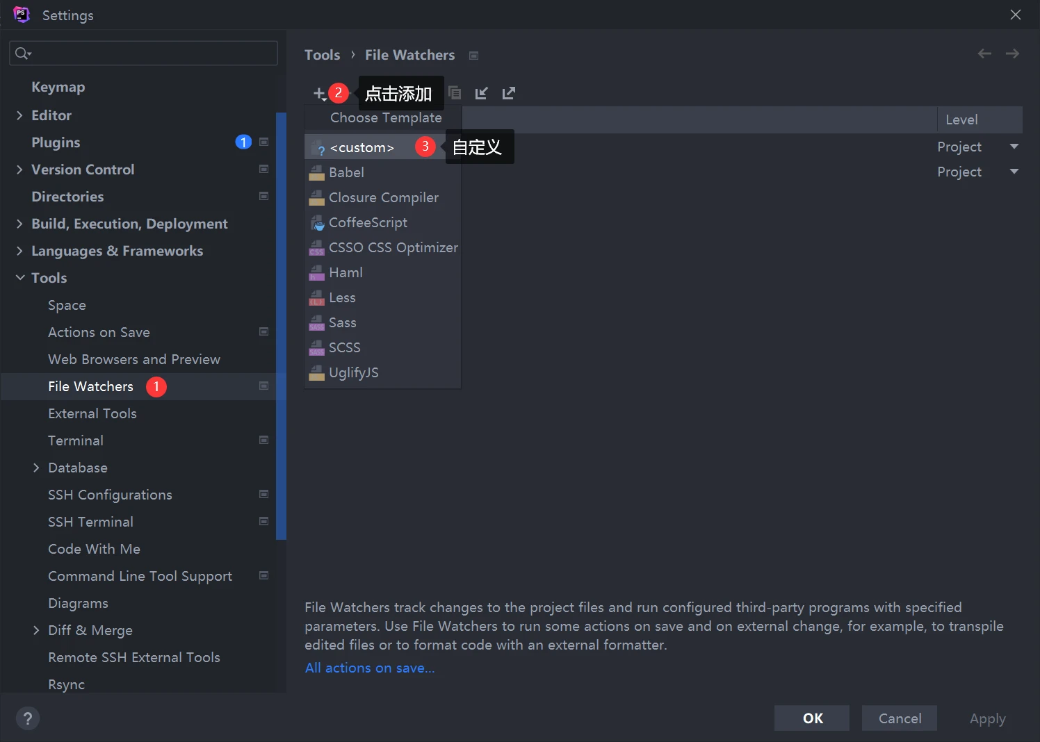Open Actions on Save settings page
1040x742 pixels.
[x=99, y=332]
